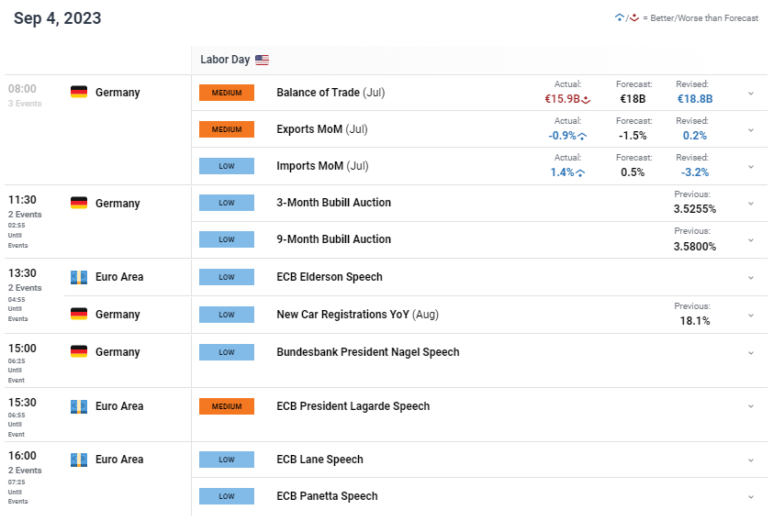Click Germany flag next to New Car Registrations
The width and height of the screenshot is (773, 521).
(x=79, y=314)
